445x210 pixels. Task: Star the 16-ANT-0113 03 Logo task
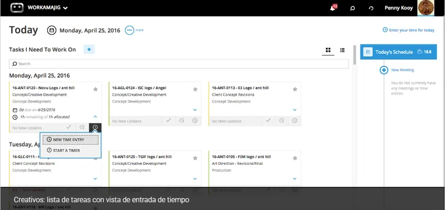[x=295, y=89]
